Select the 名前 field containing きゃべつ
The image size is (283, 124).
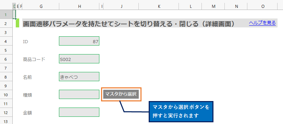tap(79, 77)
